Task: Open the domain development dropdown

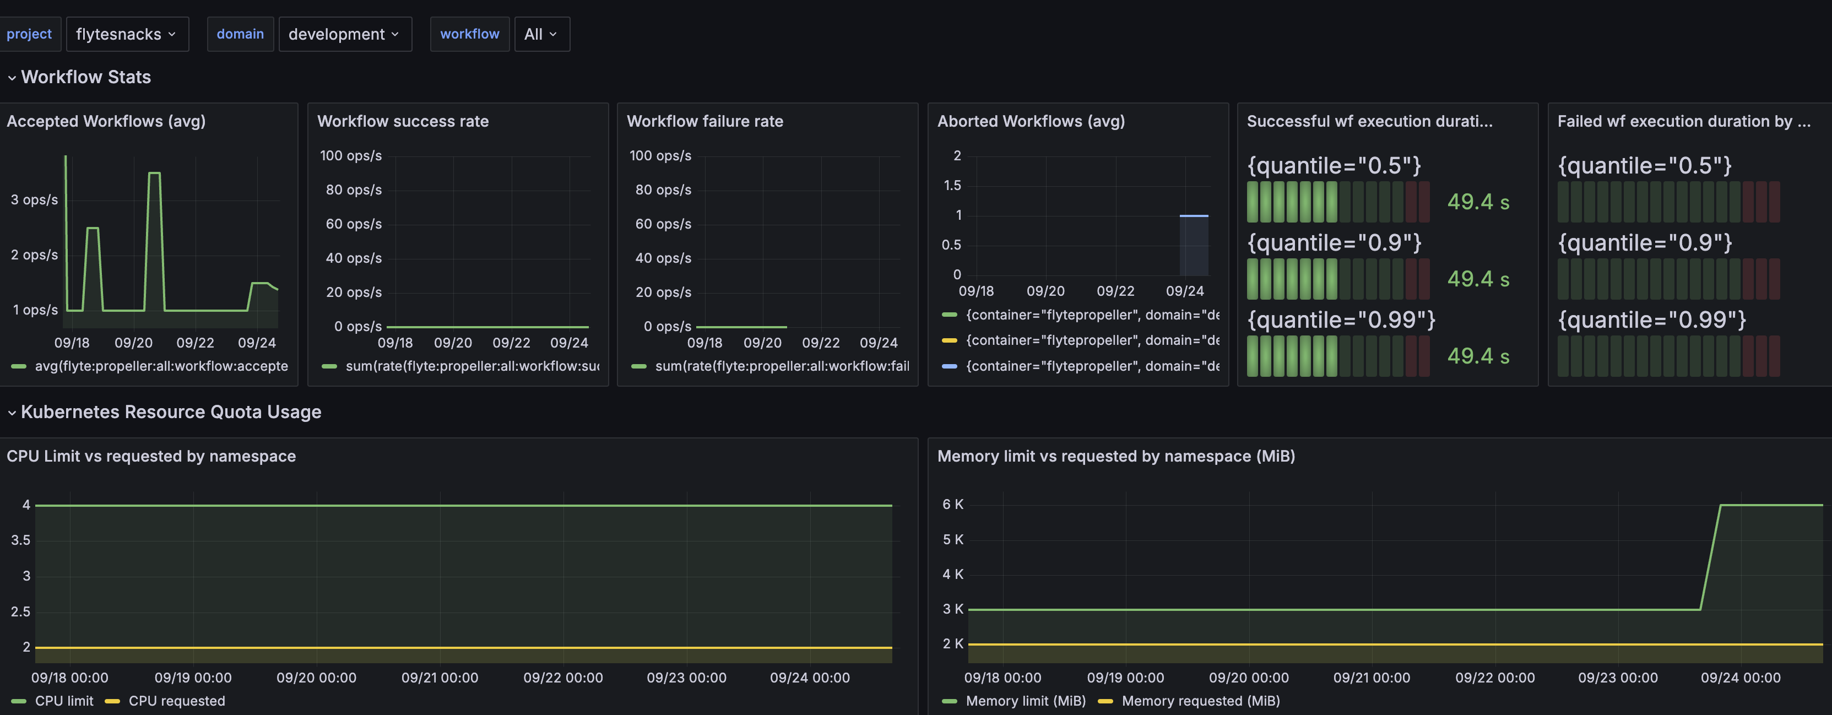Action: [x=344, y=34]
